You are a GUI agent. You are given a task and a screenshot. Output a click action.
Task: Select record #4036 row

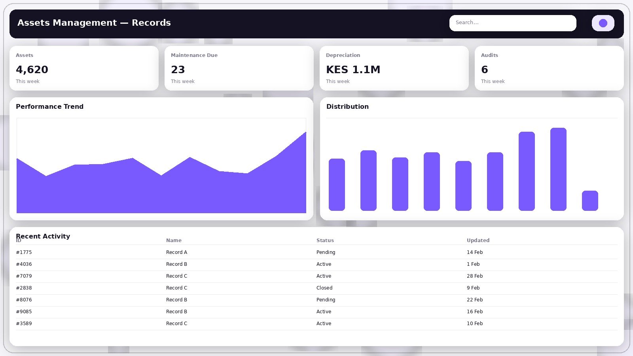[24, 264]
